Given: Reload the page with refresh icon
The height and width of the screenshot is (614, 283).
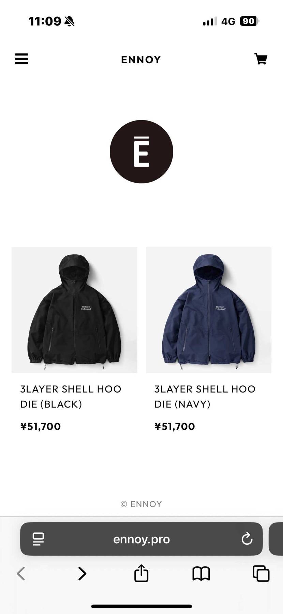Looking at the screenshot, I should coord(247,539).
